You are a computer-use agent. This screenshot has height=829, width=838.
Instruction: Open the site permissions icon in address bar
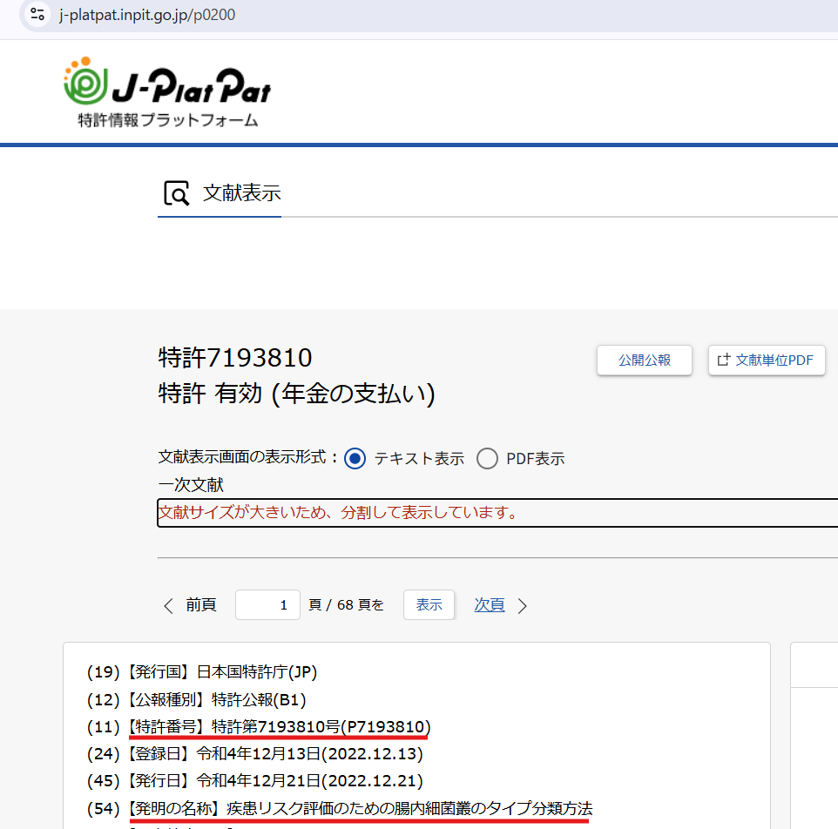point(36,15)
